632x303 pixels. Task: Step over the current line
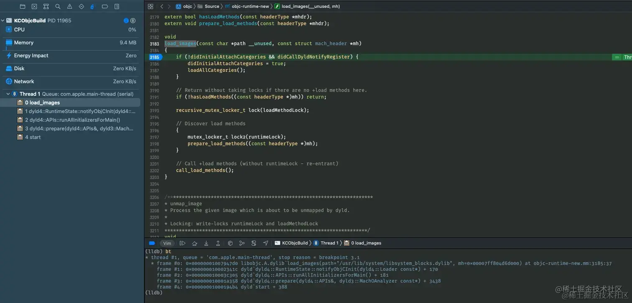coord(194,243)
